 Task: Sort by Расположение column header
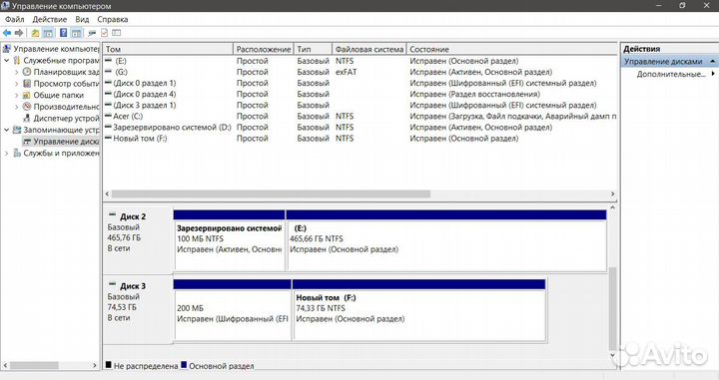(x=264, y=49)
